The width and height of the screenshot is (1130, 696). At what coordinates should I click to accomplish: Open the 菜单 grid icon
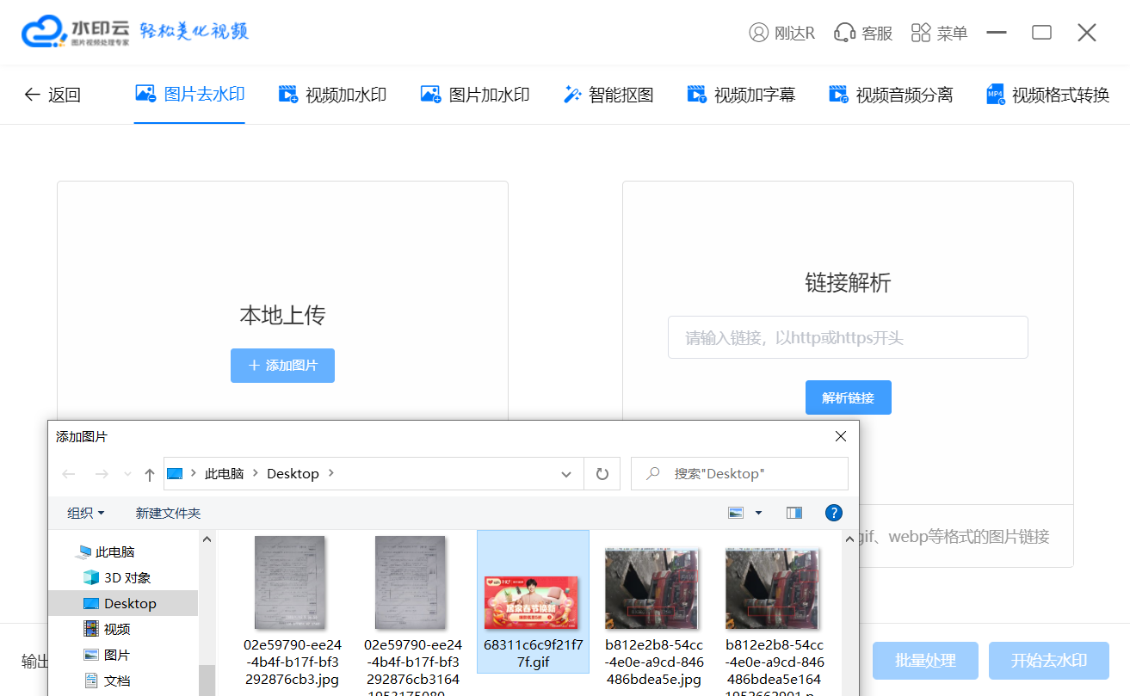tap(921, 33)
